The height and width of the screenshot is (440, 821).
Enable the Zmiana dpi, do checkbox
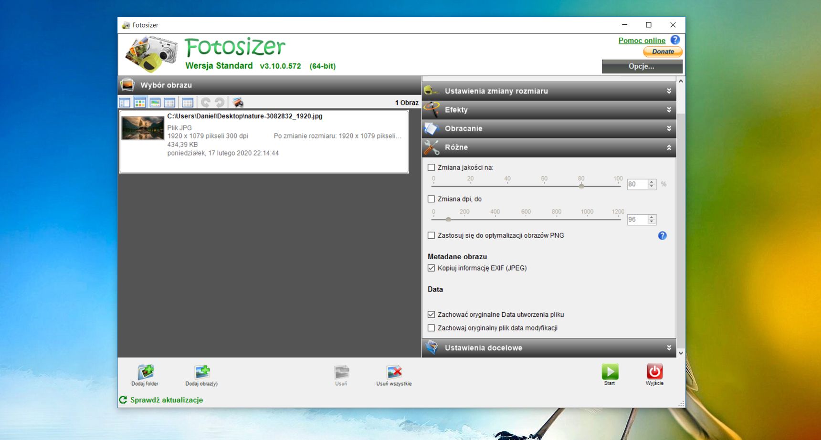(432, 199)
